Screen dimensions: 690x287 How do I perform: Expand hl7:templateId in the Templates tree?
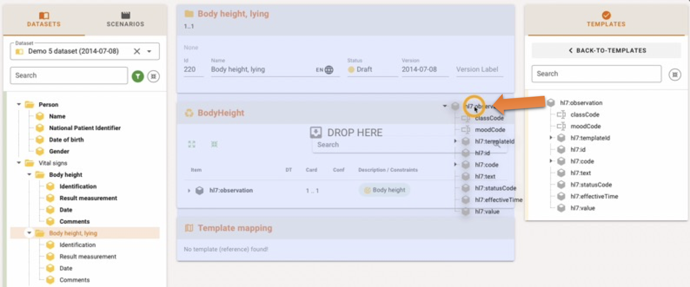click(551, 138)
